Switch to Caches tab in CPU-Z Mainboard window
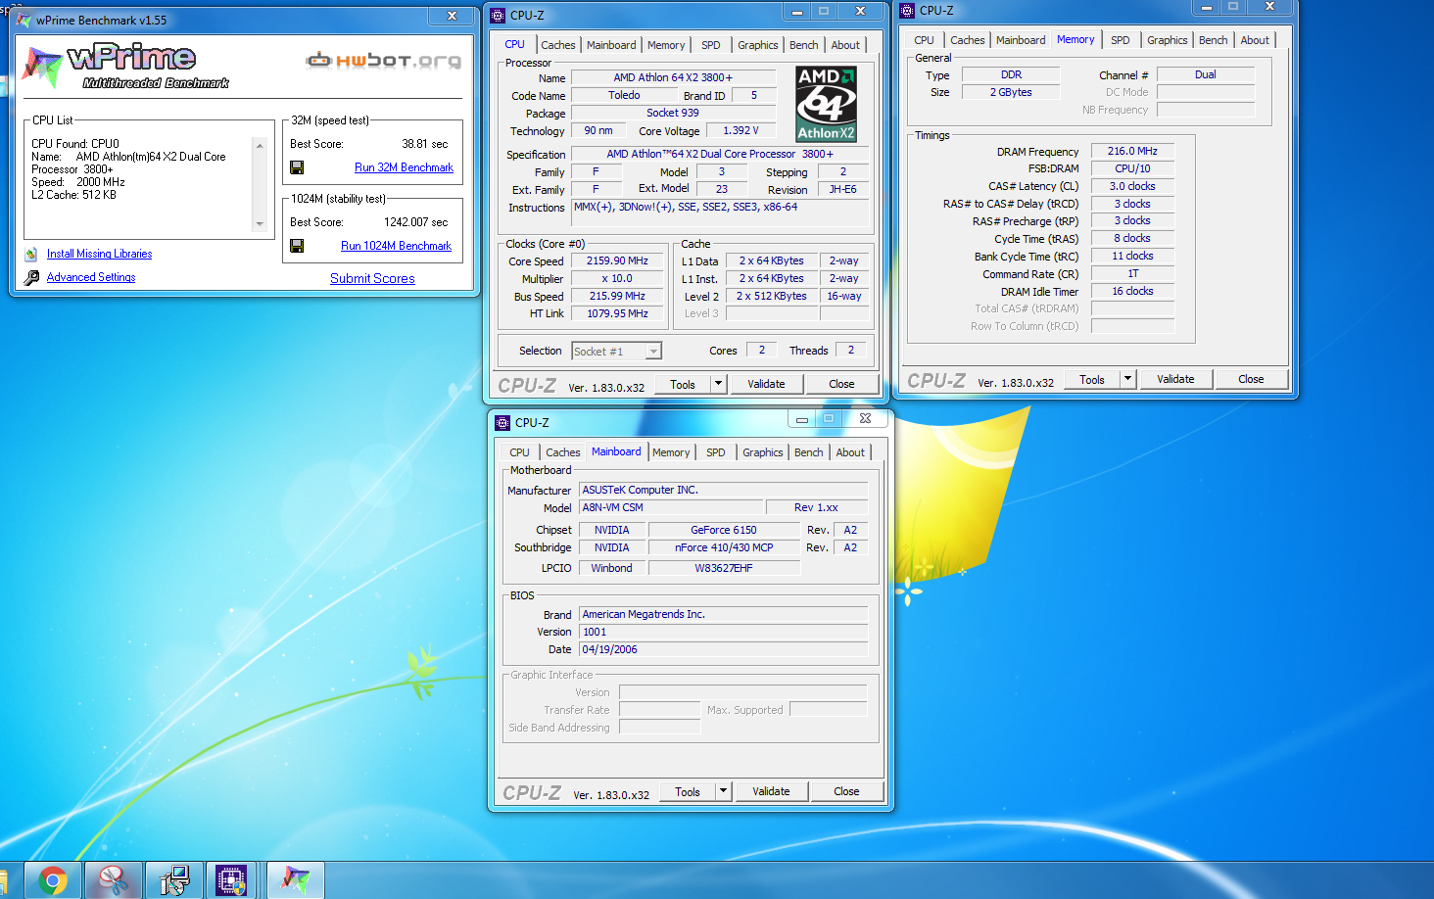The image size is (1434, 899). coord(563,452)
